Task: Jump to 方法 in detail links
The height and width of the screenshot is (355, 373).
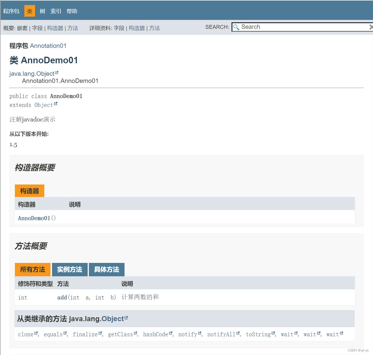Action: [x=155, y=28]
